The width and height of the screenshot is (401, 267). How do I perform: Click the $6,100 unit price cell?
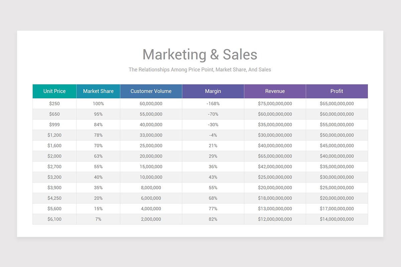[x=54, y=219]
